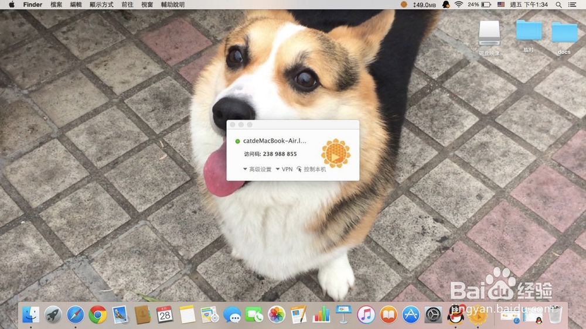This screenshot has width=586, height=329.
Task: Open QQ penguin app in Dock
Action: coord(455,314)
